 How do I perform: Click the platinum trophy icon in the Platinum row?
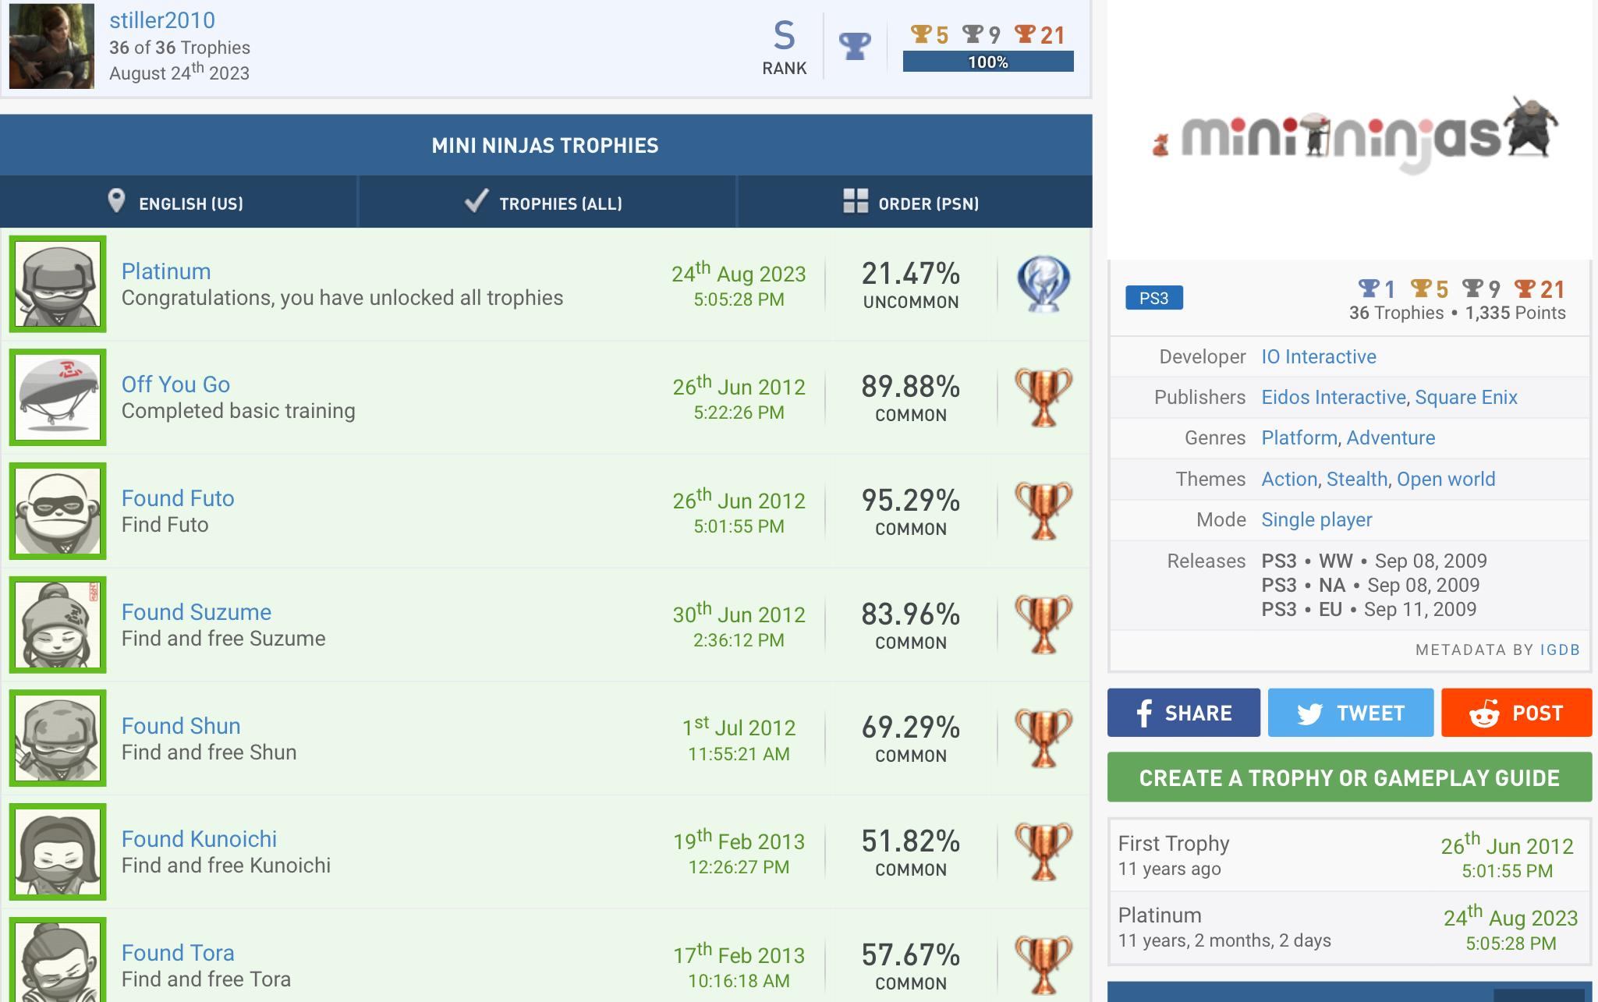pos(1043,285)
